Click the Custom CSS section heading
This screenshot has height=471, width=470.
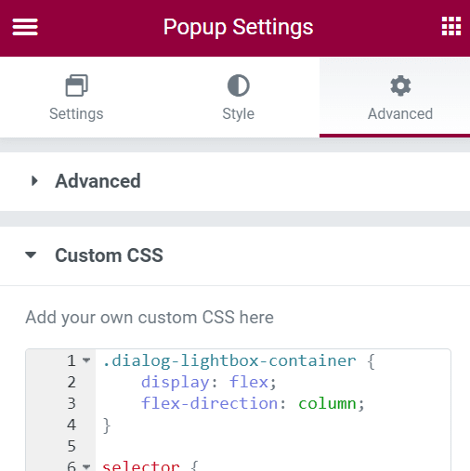109,255
